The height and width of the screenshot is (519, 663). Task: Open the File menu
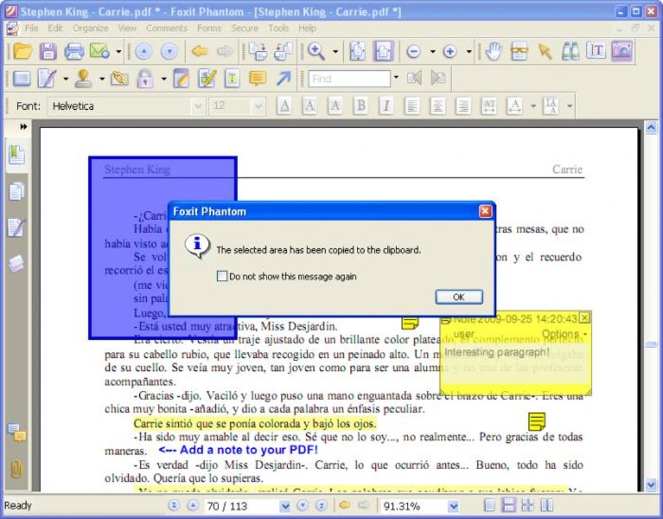click(31, 29)
